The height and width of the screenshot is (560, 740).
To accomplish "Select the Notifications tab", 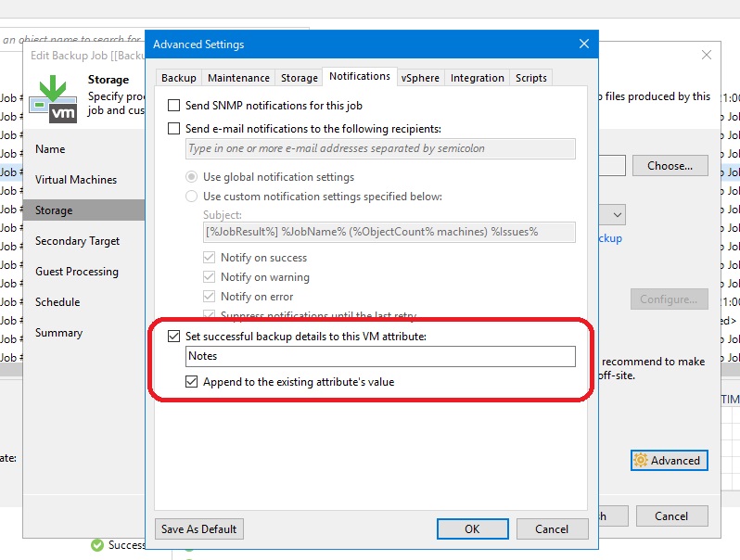I will click(360, 76).
